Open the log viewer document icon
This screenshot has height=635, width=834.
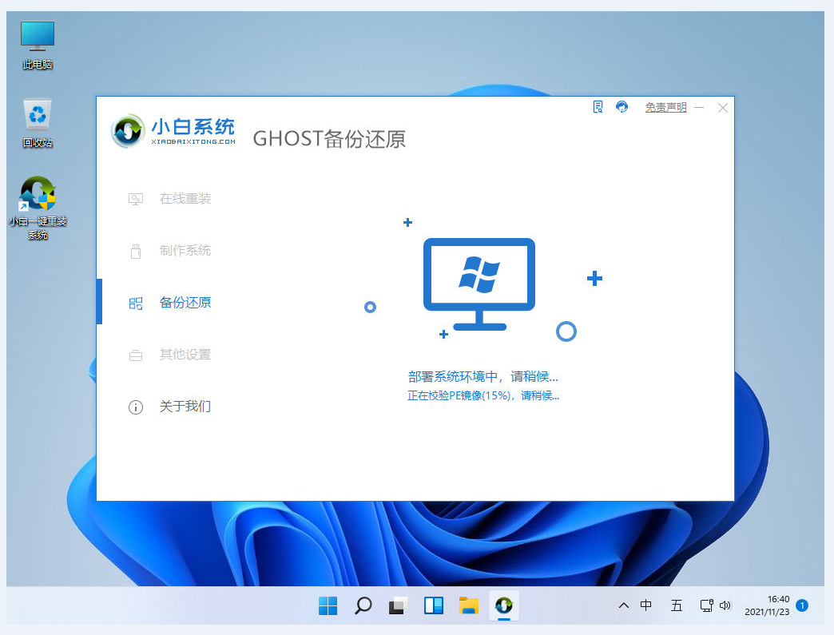598,107
